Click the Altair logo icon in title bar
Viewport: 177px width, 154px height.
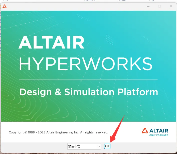pos(5,6)
